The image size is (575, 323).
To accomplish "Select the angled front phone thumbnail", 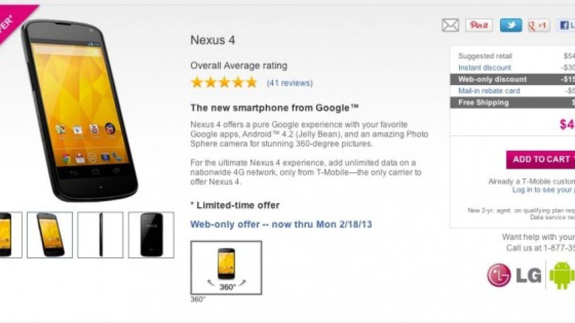I will (x=50, y=235).
